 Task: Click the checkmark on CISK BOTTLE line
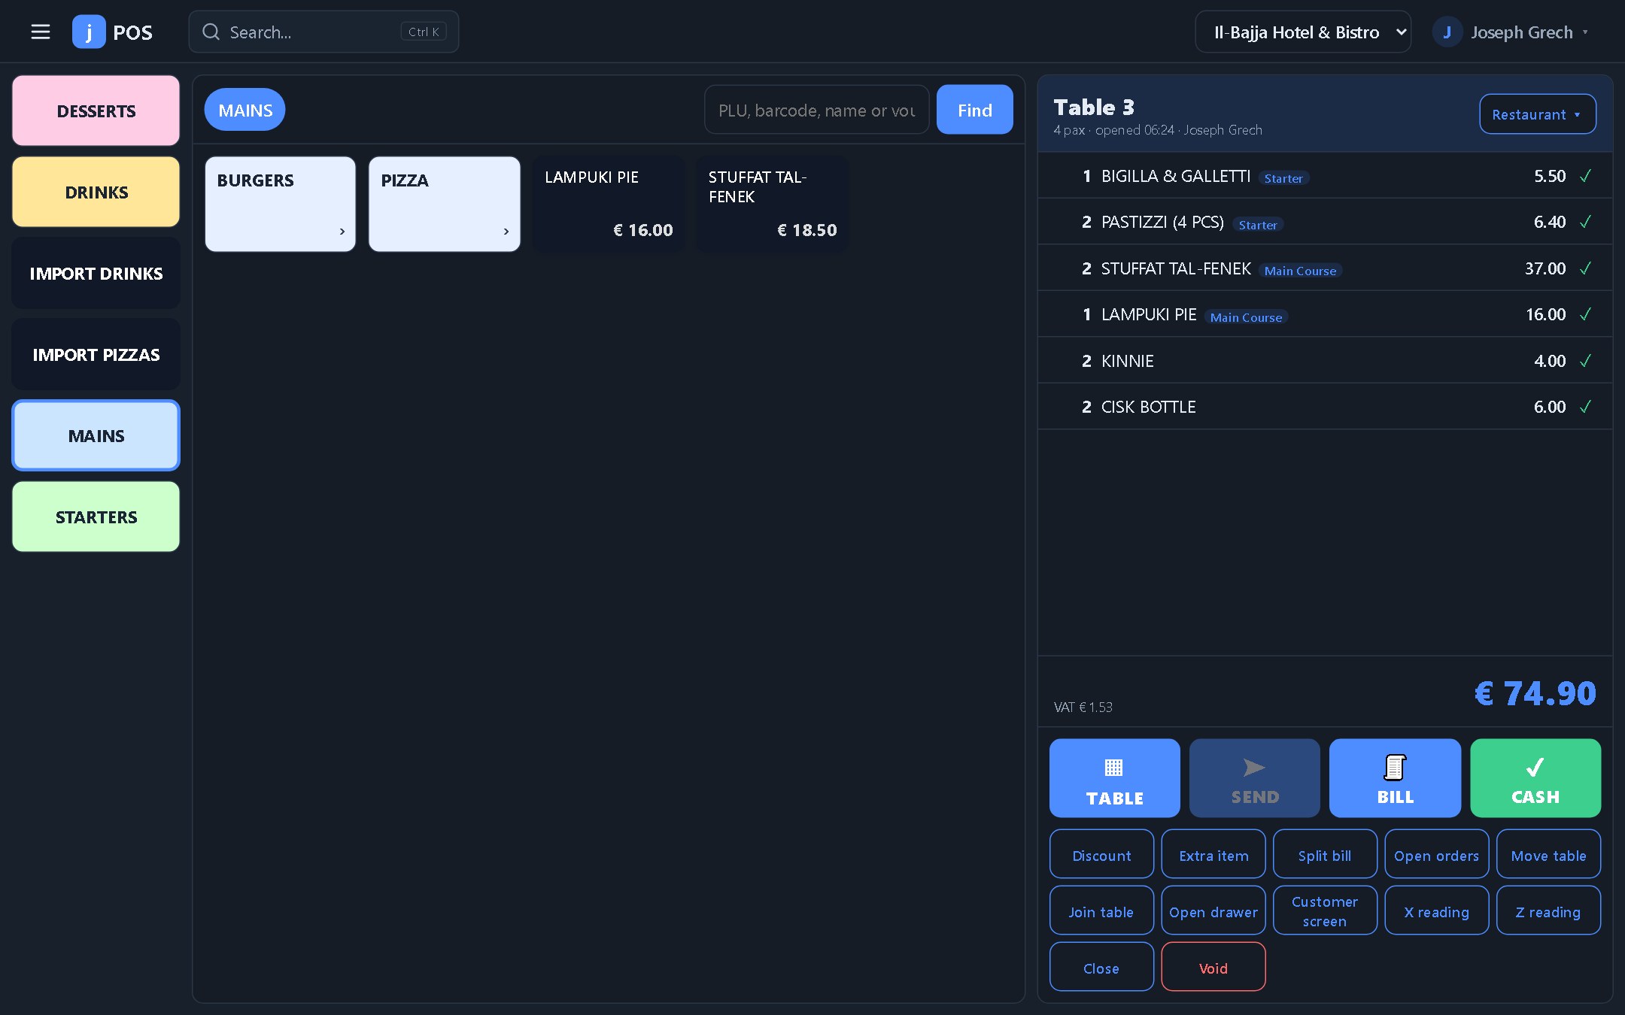(1585, 407)
